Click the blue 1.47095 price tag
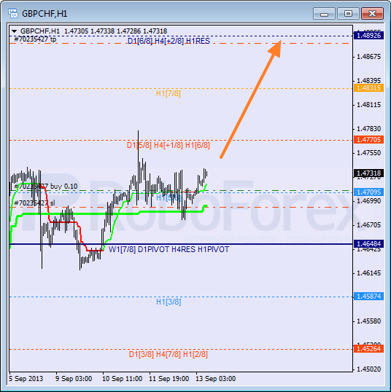This screenshot has width=391, height=392. (368, 192)
